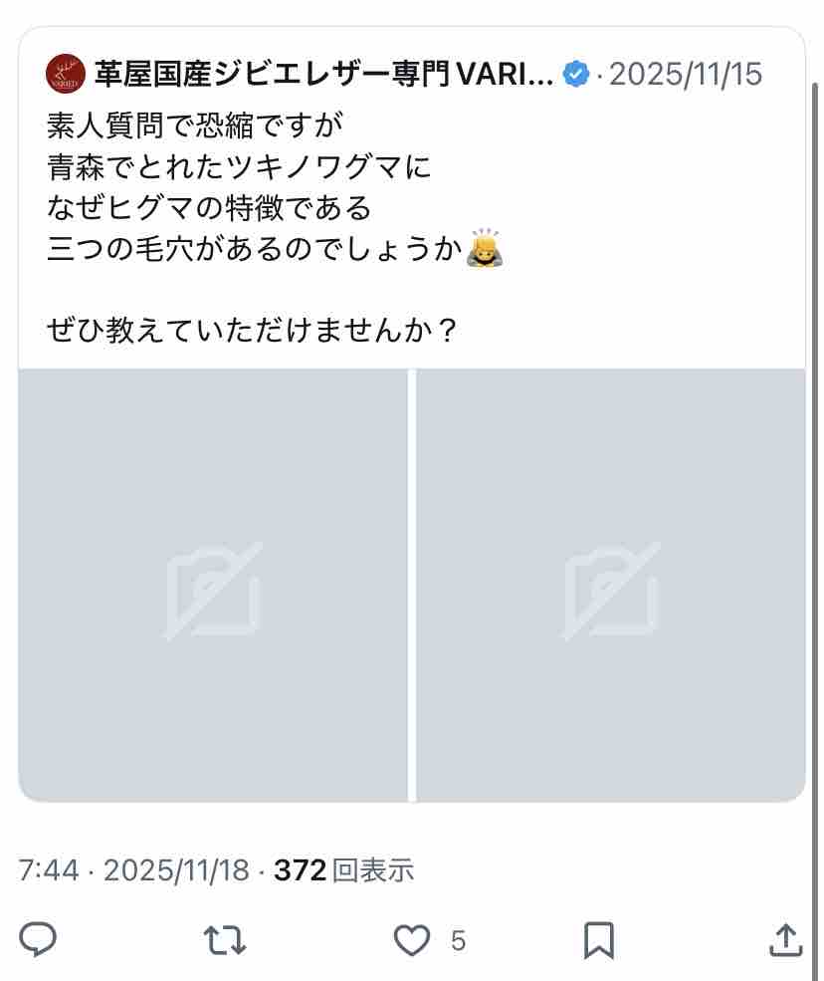Open right unavailable image placeholder

pyautogui.click(x=611, y=585)
